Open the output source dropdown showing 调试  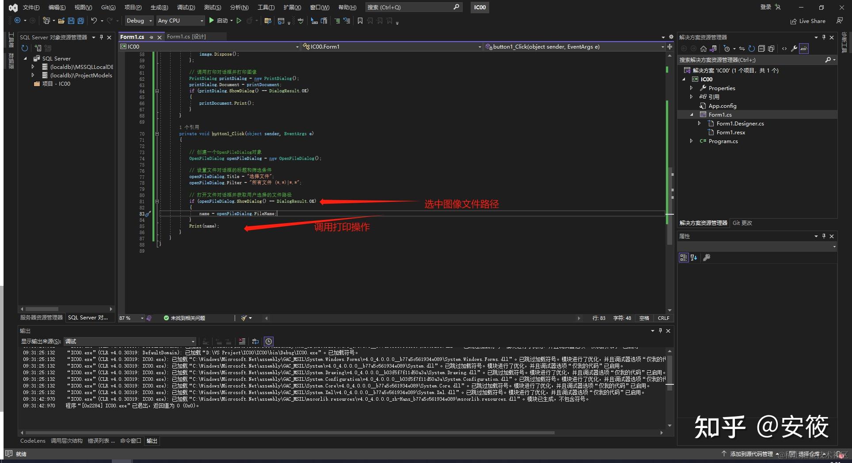[x=130, y=342]
